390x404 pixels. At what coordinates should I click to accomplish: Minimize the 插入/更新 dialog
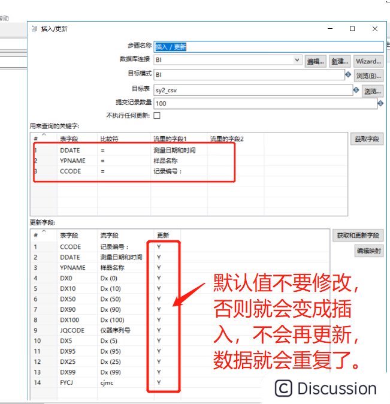330,29
